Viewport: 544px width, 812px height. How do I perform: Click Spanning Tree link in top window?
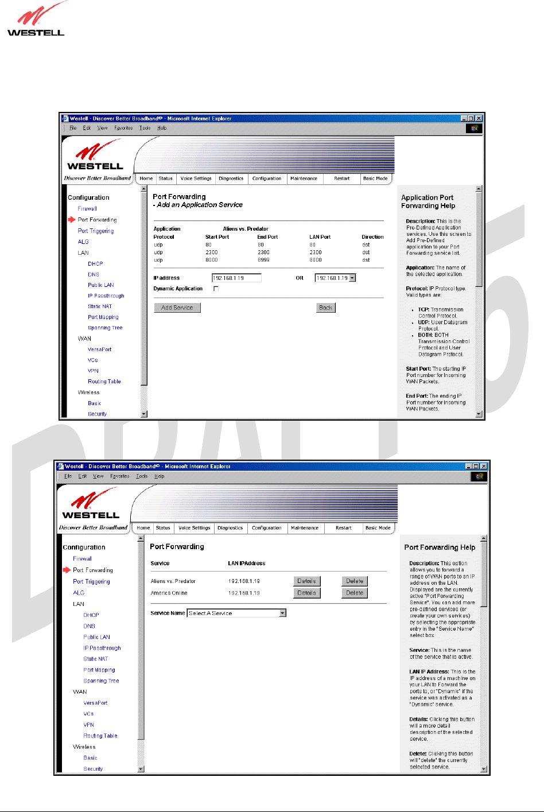click(x=105, y=328)
